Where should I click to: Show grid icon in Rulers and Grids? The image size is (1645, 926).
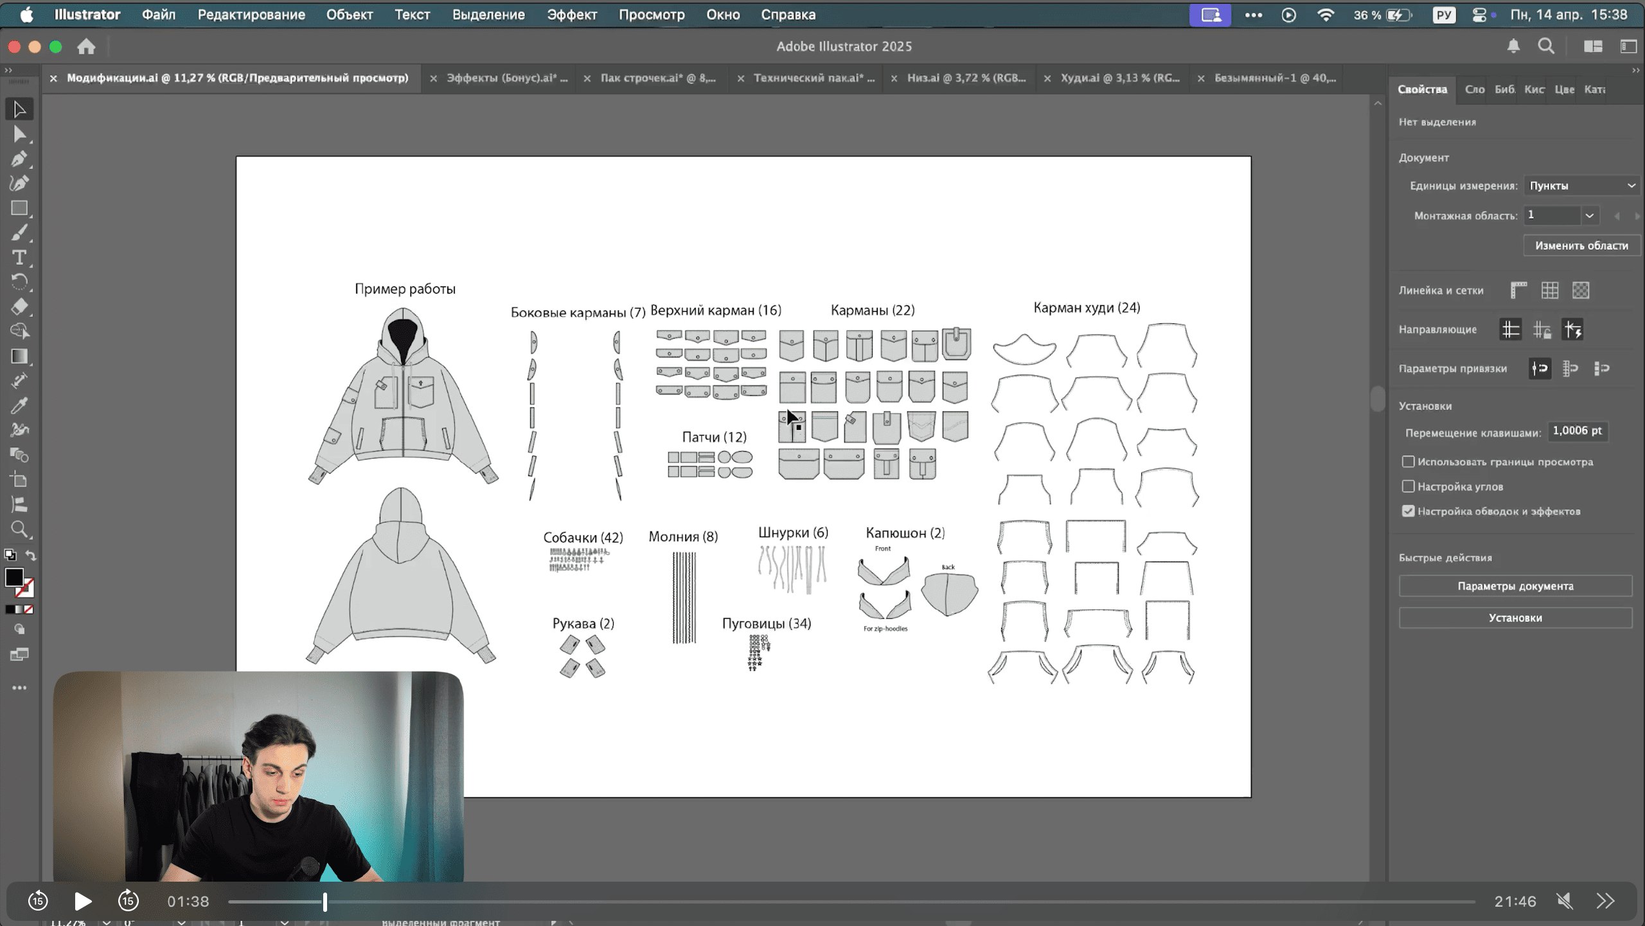coord(1549,290)
